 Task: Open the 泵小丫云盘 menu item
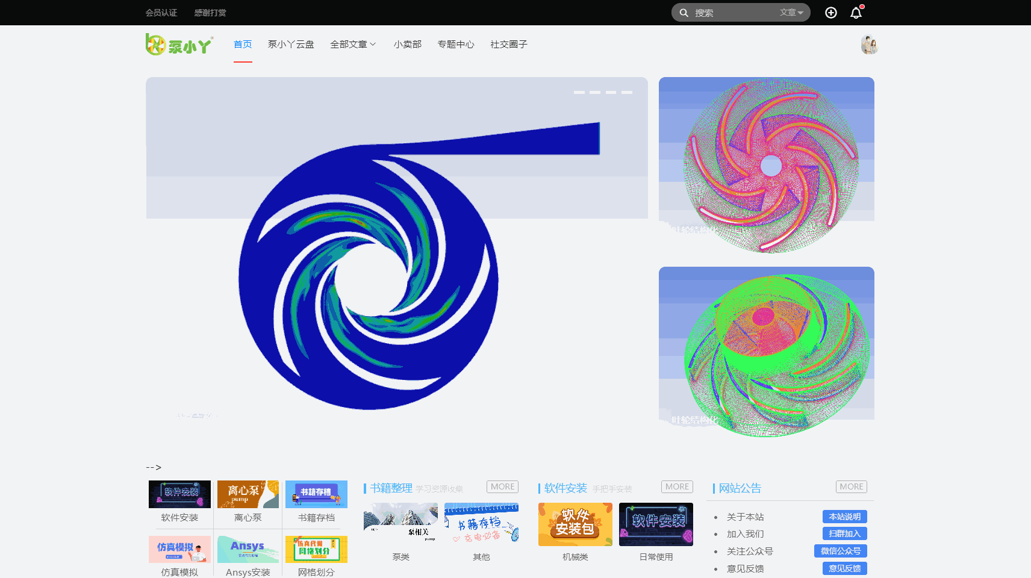[x=291, y=45]
